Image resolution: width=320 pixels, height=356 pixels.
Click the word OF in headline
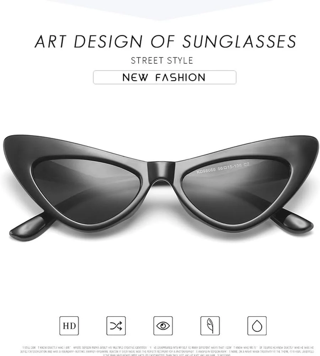[x=162, y=42]
